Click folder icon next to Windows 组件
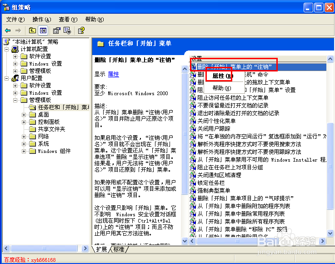This screenshot has width=335, height=264. point(32,151)
